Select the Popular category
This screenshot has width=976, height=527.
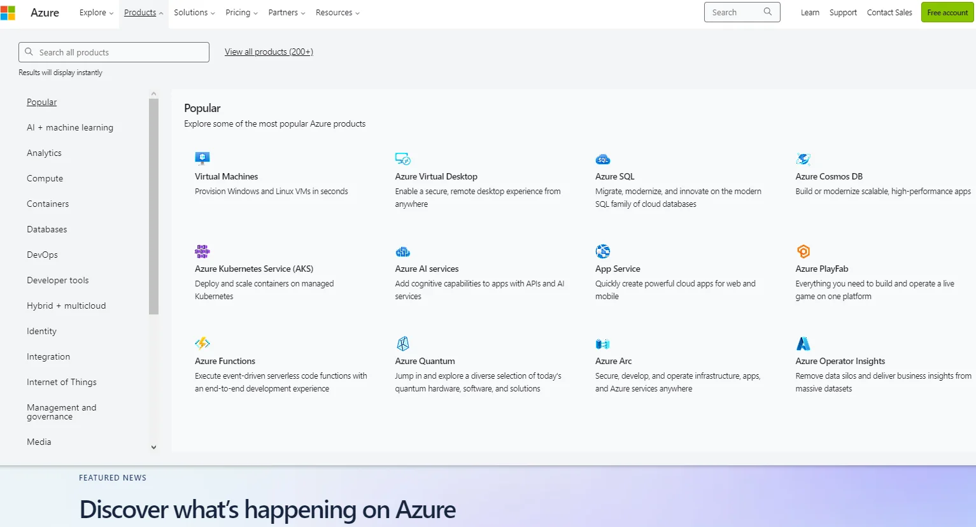tap(41, 102)
